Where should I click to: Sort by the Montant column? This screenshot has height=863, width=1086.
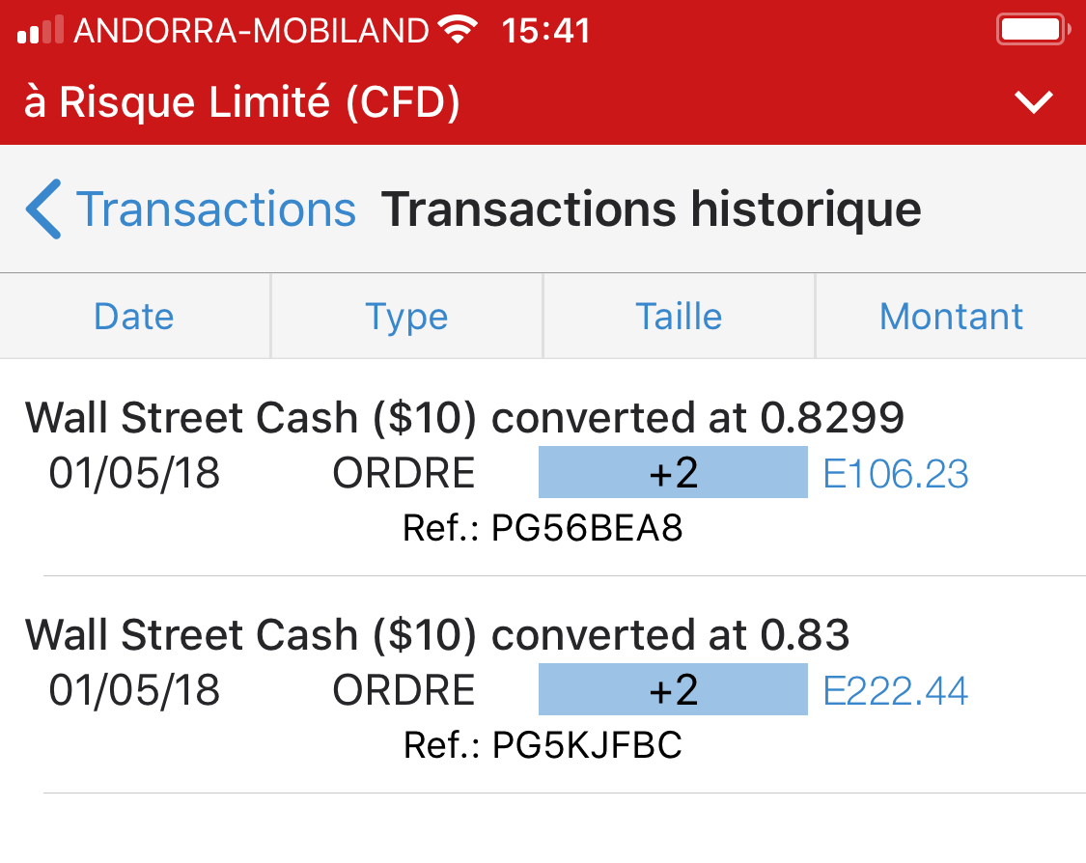pyautogui.click(x=951, y=317)
